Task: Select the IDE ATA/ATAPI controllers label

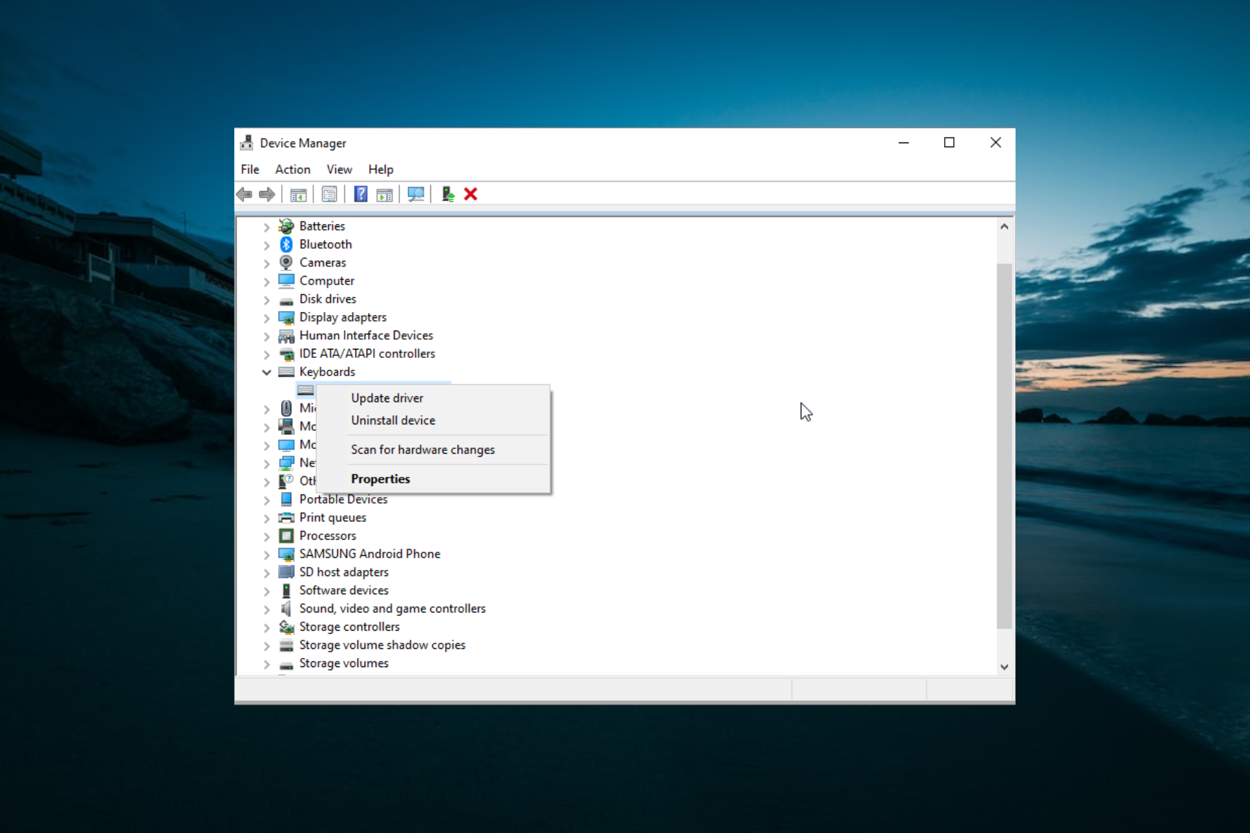Action: [367, 353]
